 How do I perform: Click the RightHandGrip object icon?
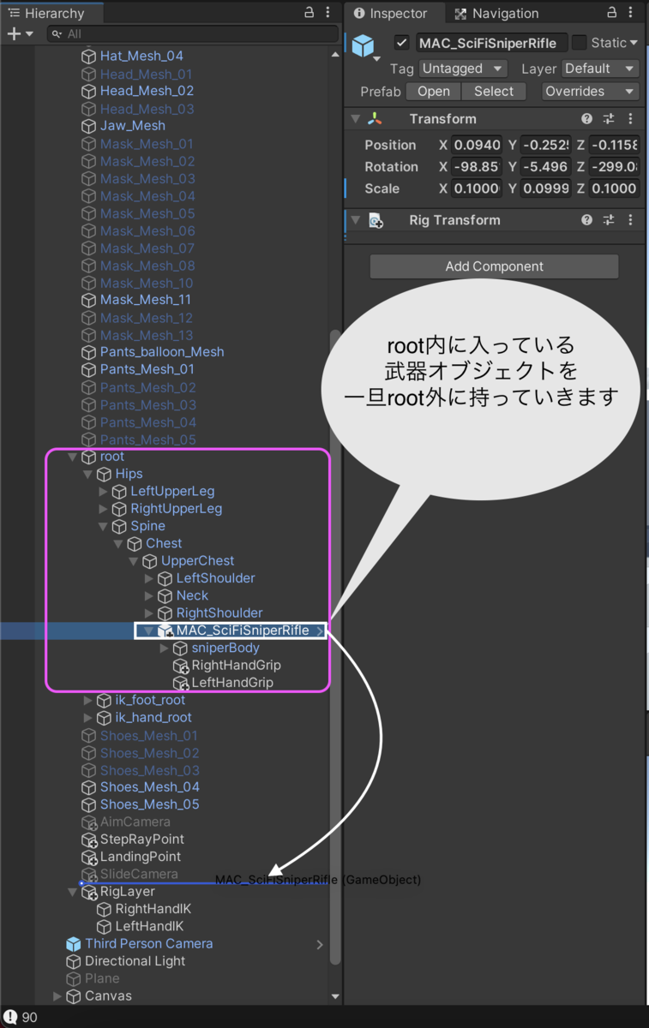tap(181, 666)
